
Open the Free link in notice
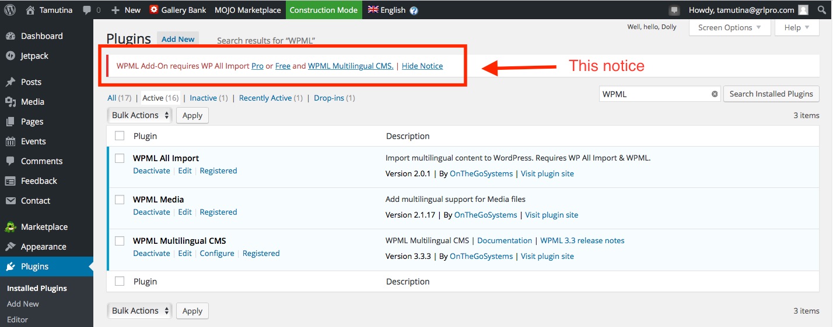point(283,66)
